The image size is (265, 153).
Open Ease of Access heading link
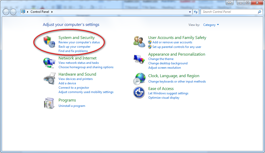coord(161,89)
